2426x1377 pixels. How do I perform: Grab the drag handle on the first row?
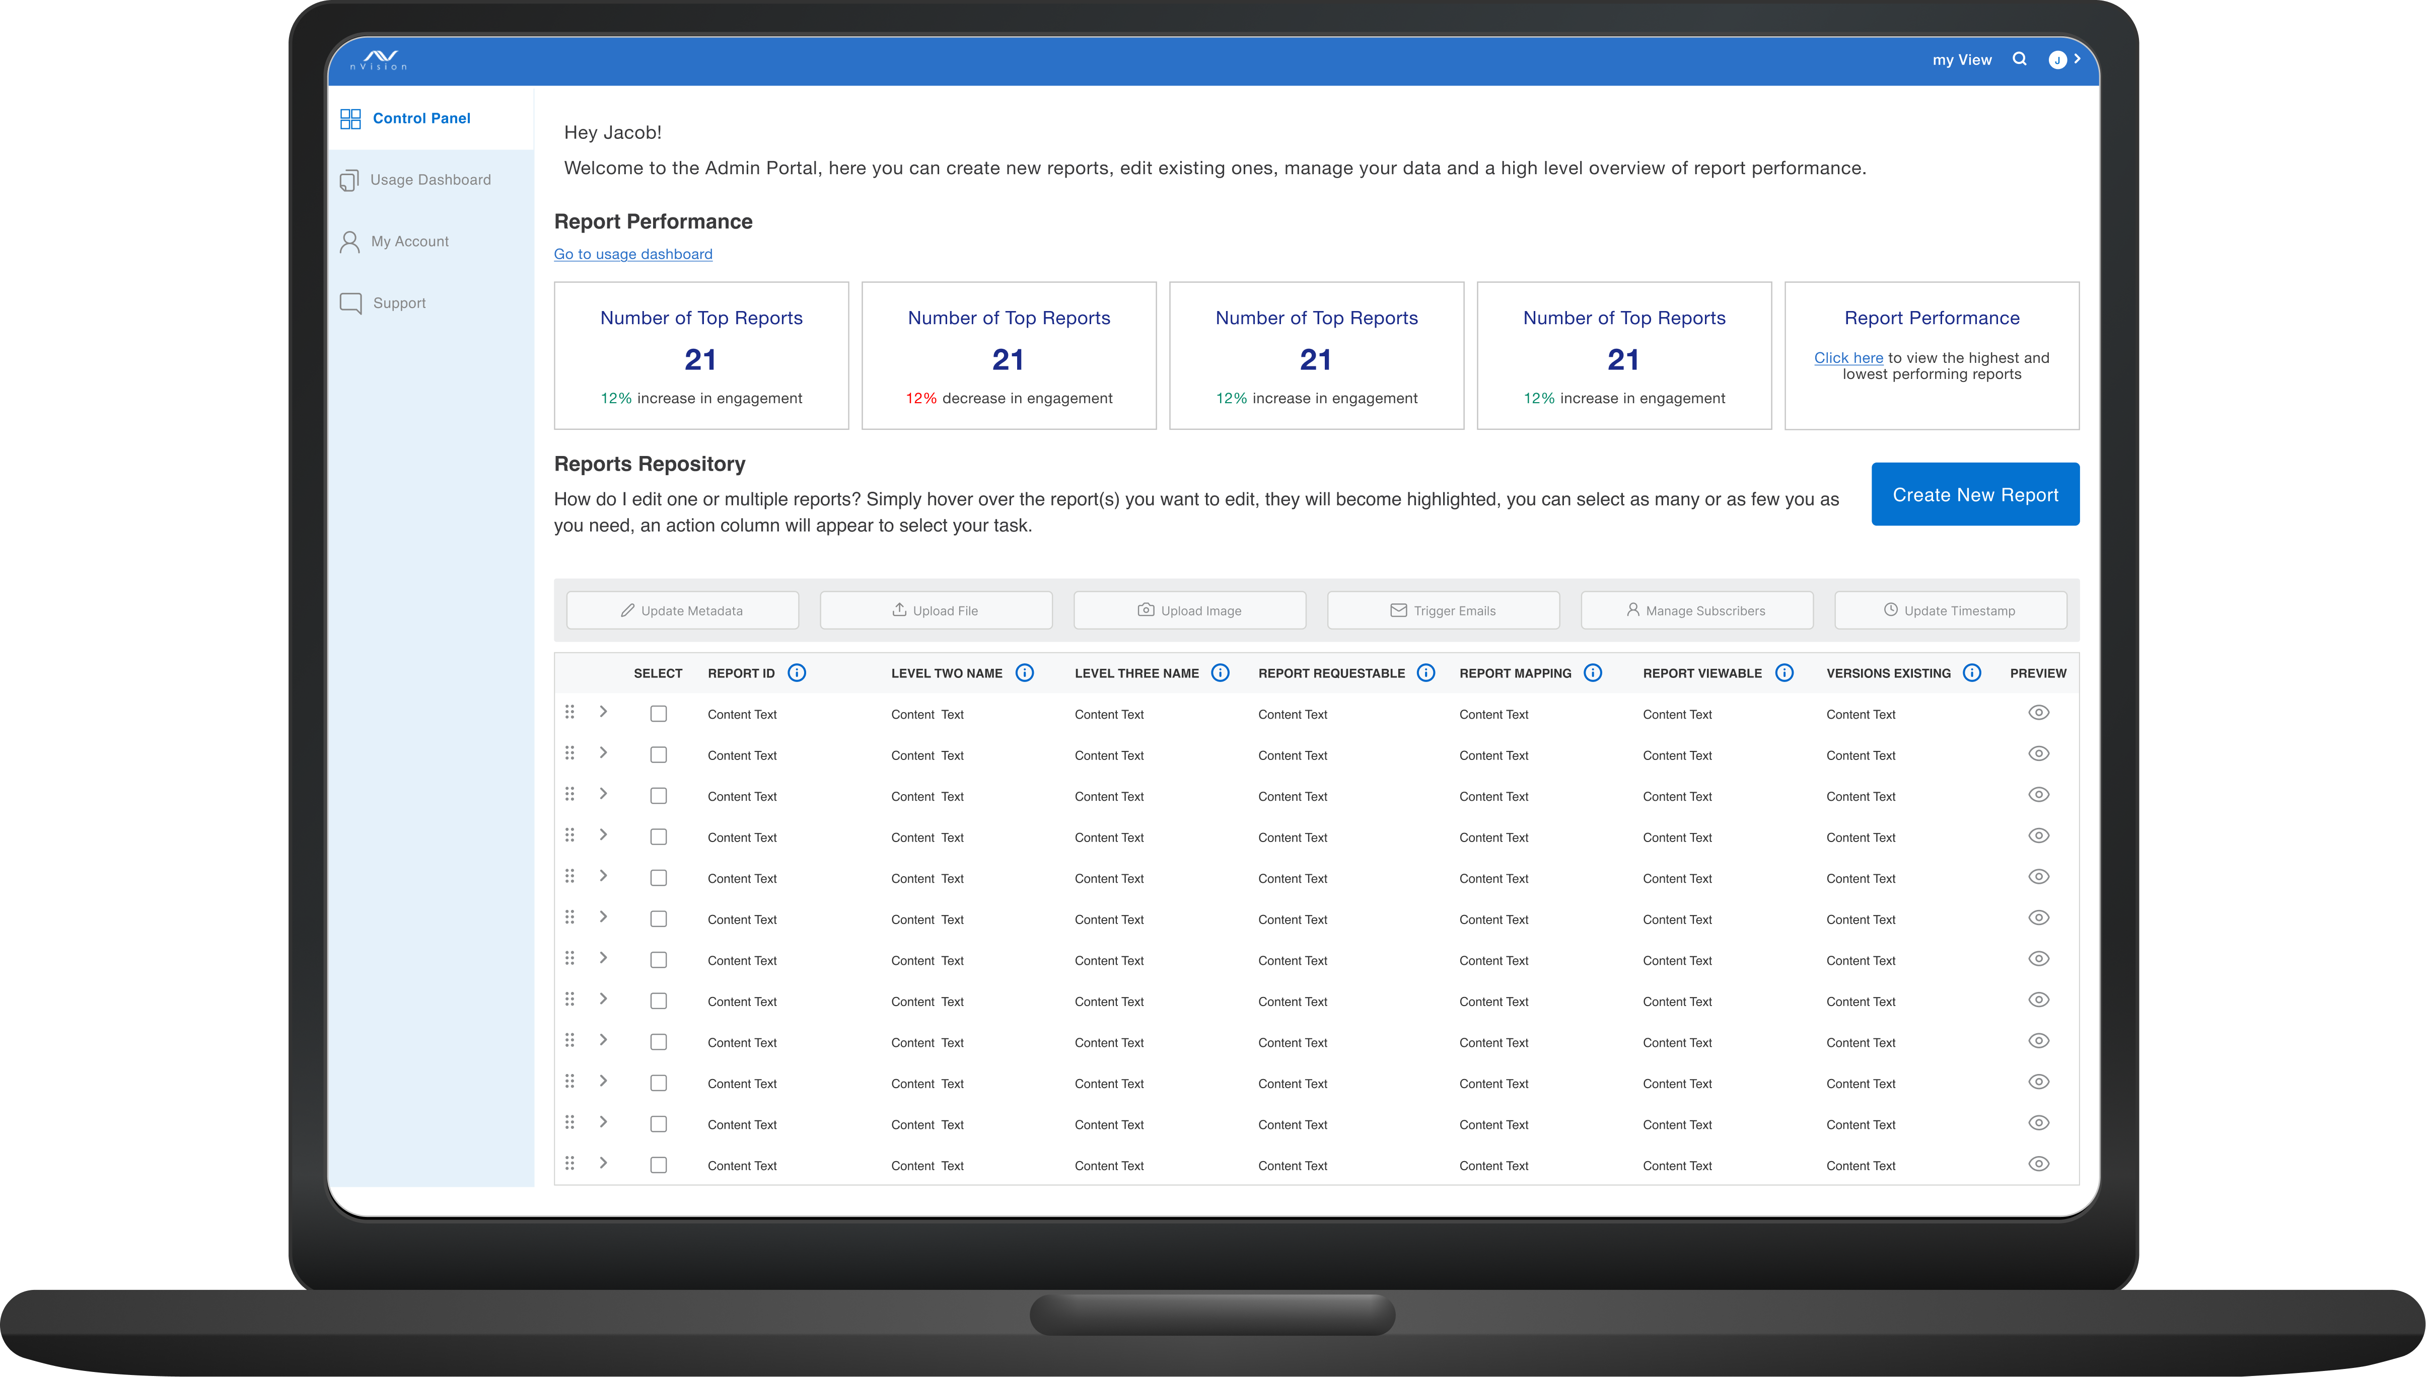[569, 711]
